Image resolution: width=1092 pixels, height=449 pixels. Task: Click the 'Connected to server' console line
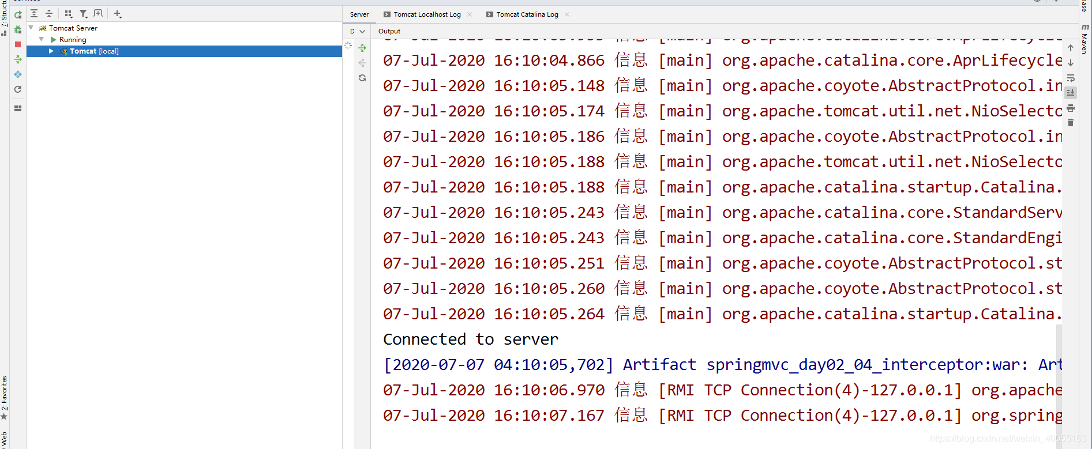[471, 339]
